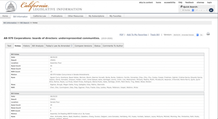Click the NVR list starting with Chen

click(94, 87)
